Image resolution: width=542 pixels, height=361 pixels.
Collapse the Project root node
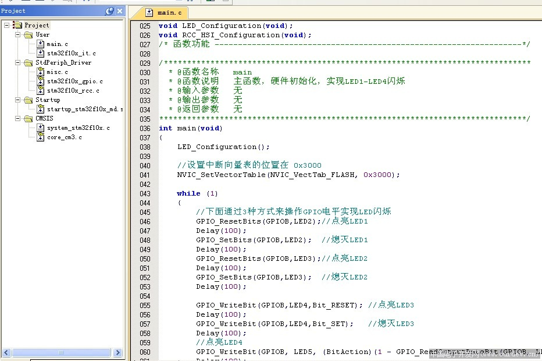click(6, 25)
